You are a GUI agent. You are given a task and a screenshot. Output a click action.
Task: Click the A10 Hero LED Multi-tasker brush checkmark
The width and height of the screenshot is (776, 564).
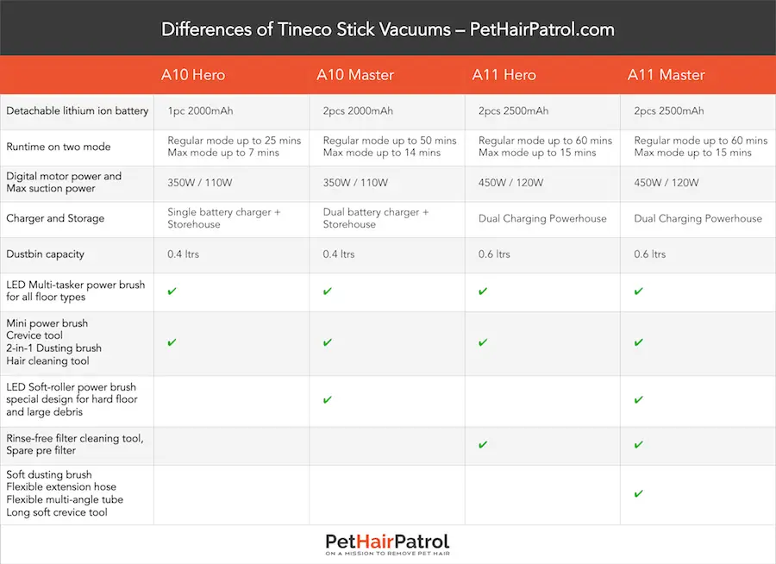pyautogui.click(x=172, y=291)
